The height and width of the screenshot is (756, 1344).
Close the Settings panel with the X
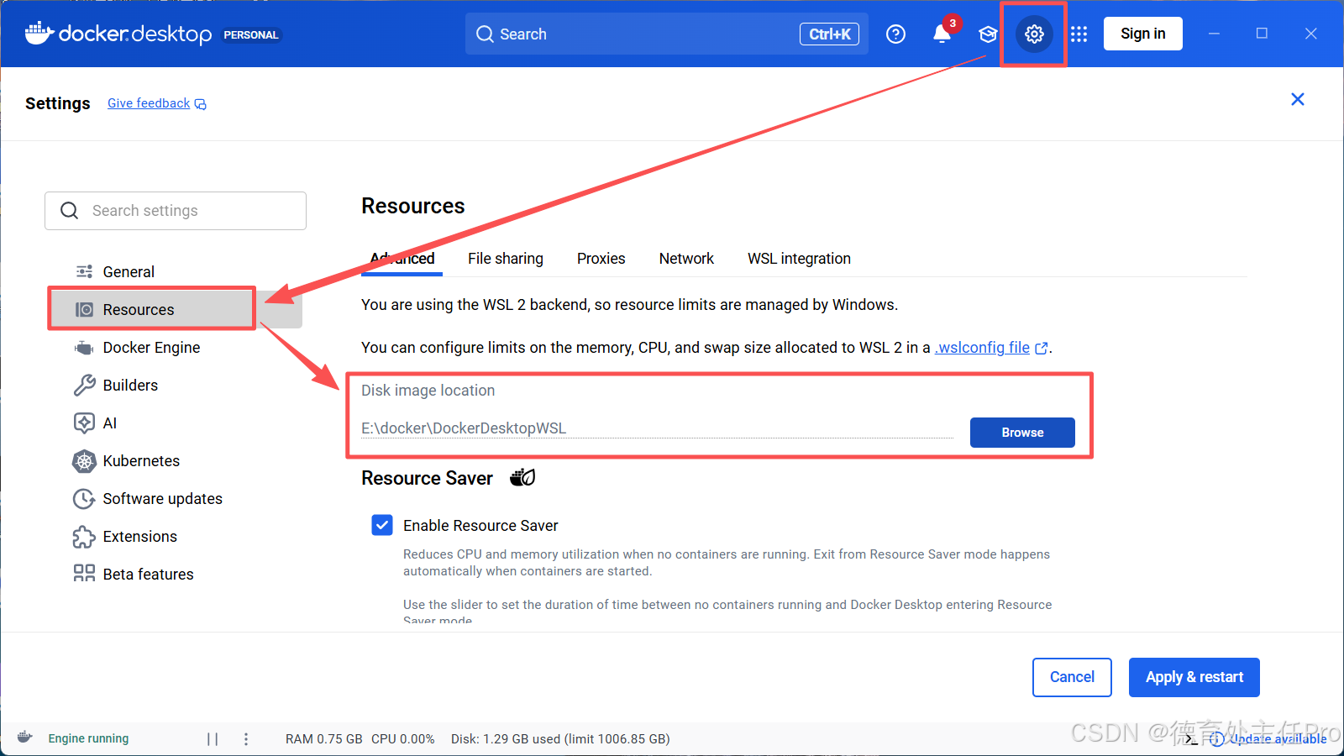coord(1298,99)
